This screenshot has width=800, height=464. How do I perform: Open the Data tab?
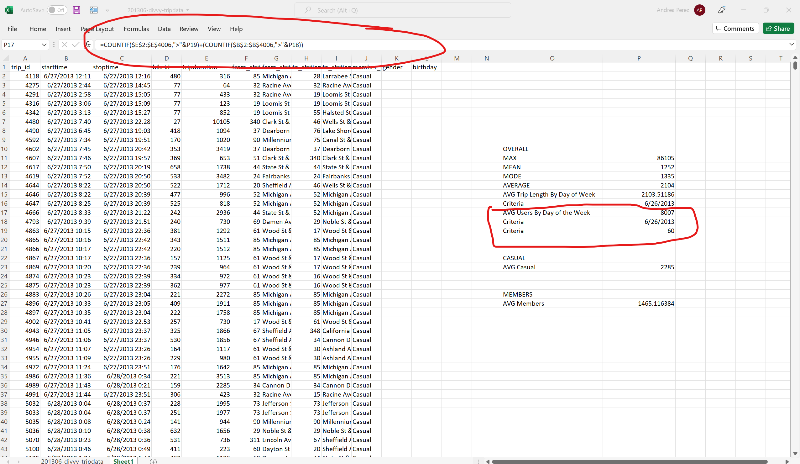[164, 29]
